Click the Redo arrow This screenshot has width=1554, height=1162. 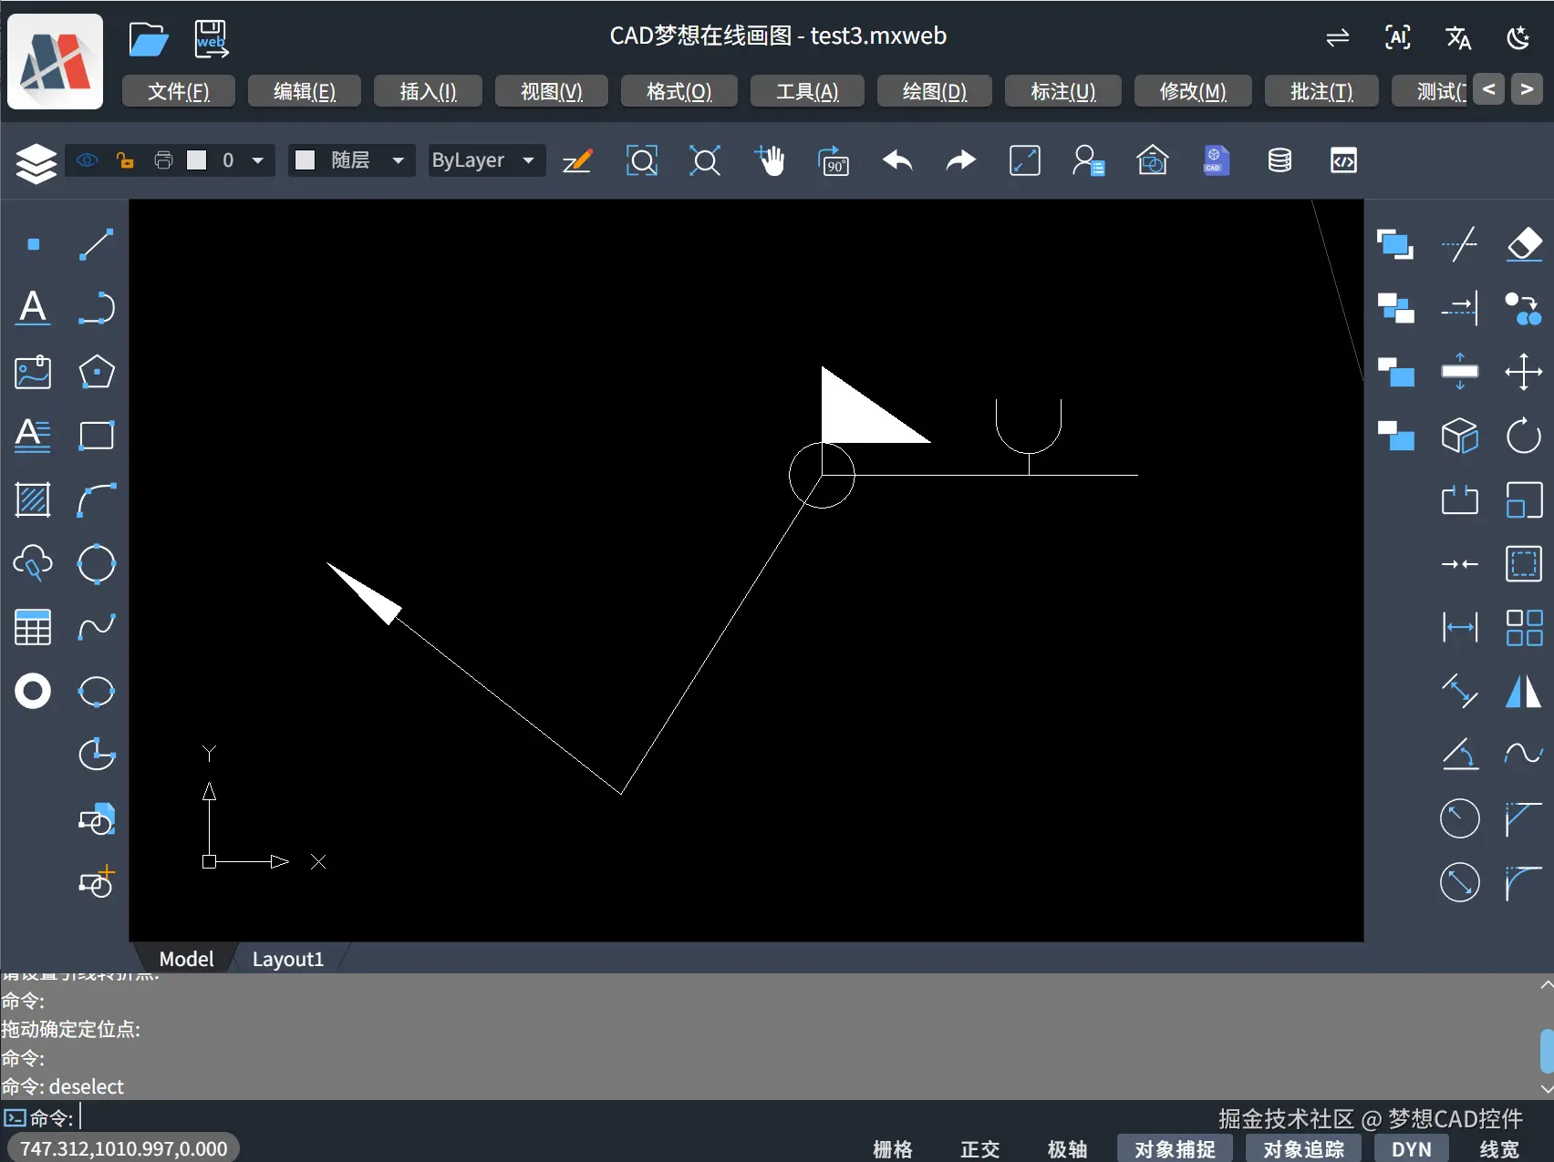(x=960, y=161)
